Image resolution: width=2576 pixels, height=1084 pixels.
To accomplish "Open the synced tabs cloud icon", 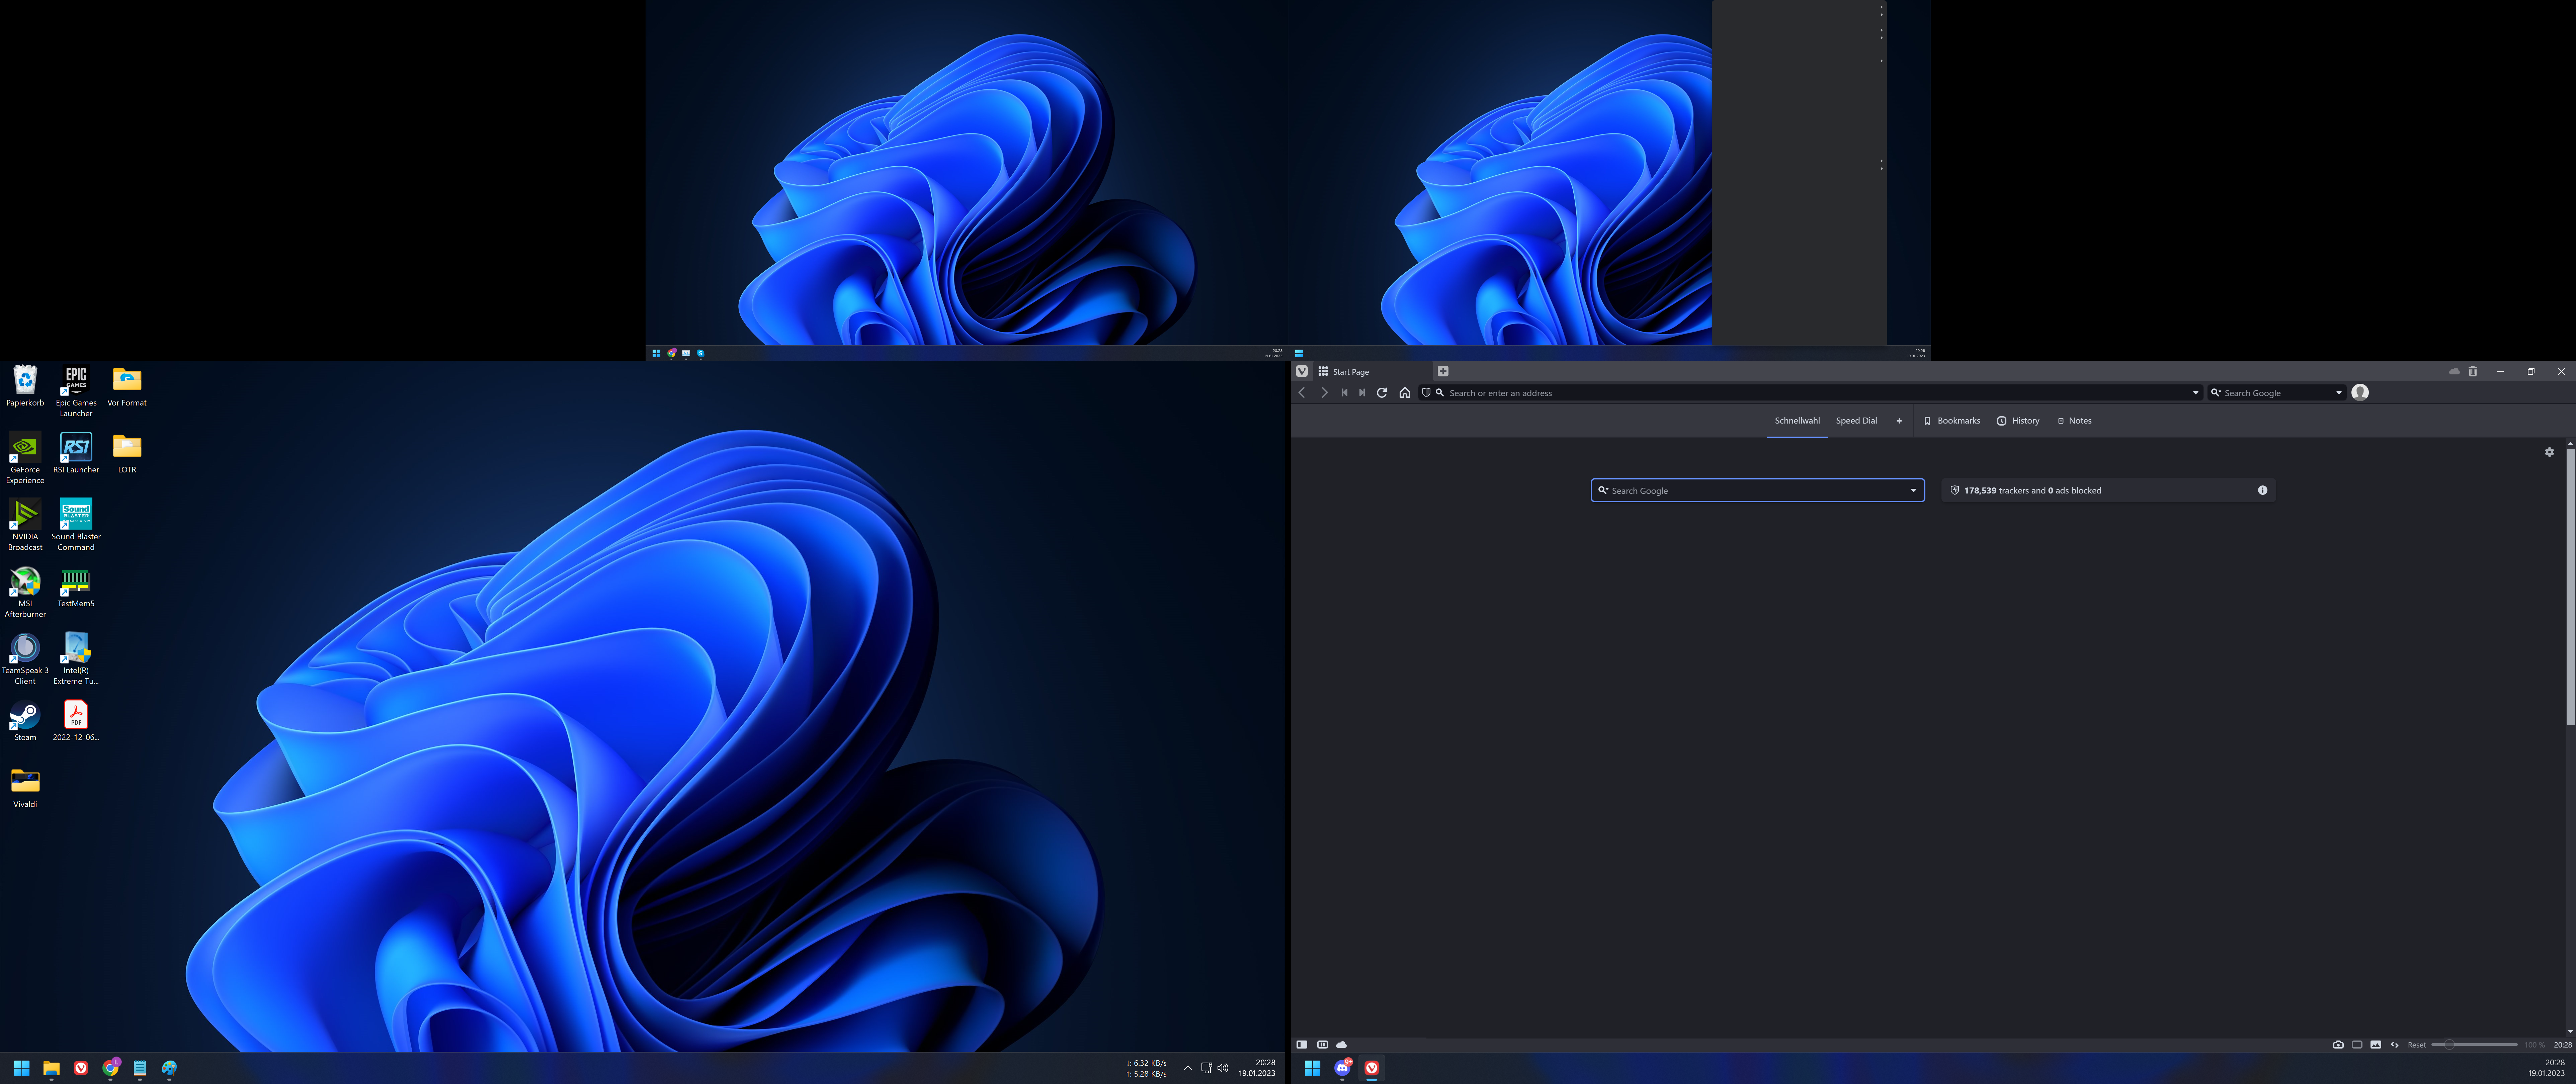I will [2454, 371].
